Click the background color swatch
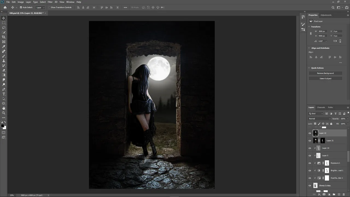The image size is (350, 197). [5, 128]
